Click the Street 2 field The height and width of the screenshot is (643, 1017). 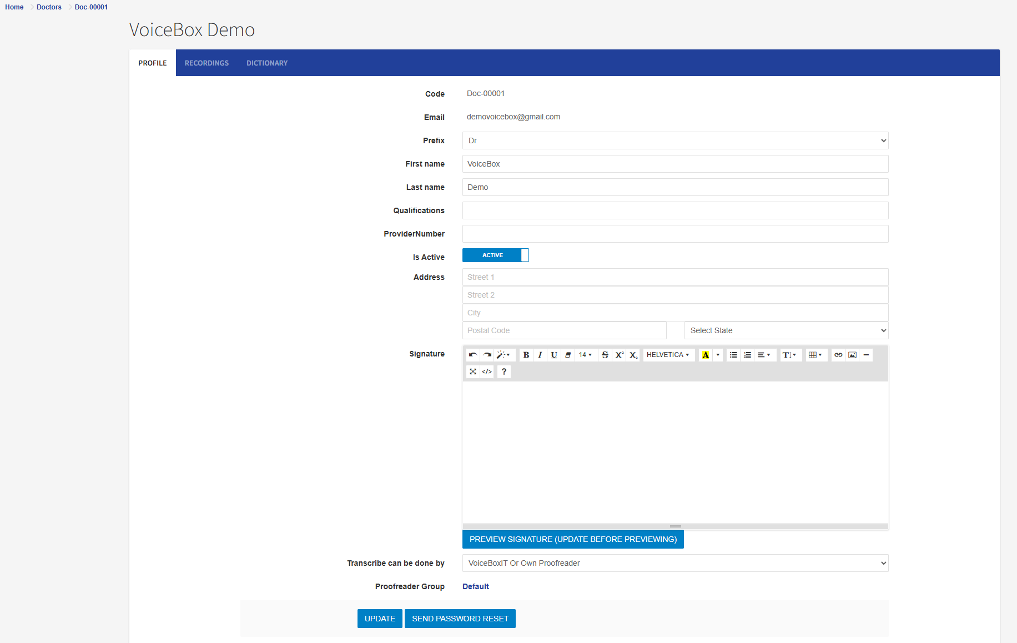tap(675, 295)
